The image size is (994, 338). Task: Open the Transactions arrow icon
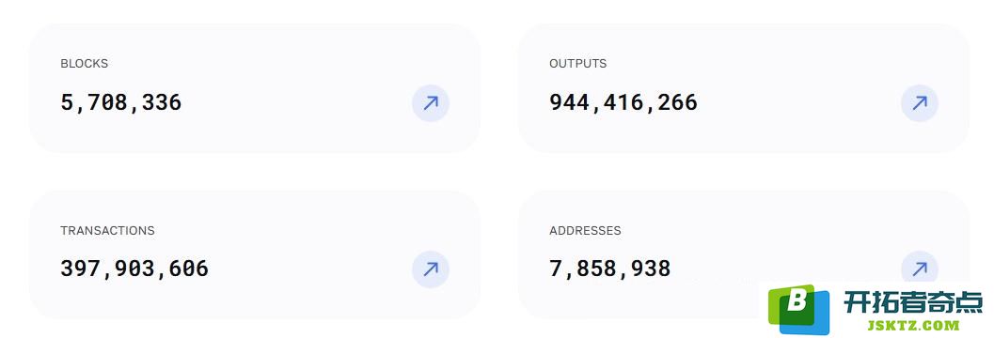coord(431,269)
